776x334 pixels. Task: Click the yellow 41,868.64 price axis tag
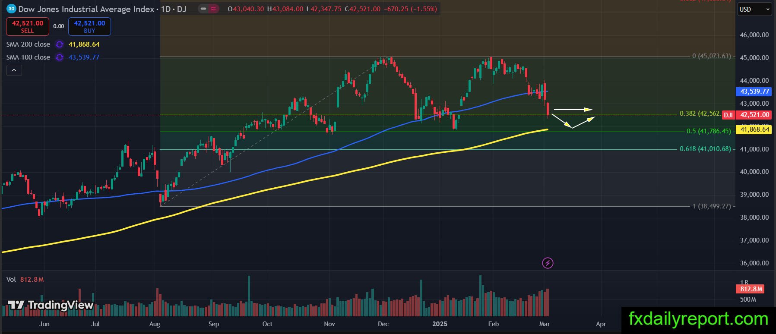754,129
